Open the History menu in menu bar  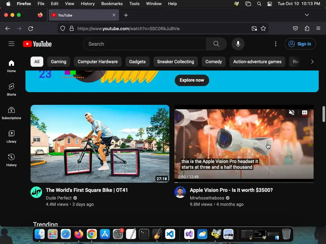[x=88, y=3]
